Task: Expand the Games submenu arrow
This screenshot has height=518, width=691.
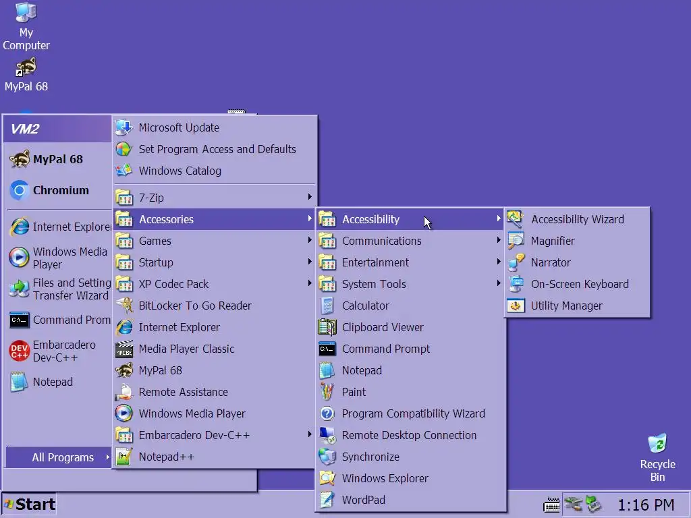Action: coord(310,240)
